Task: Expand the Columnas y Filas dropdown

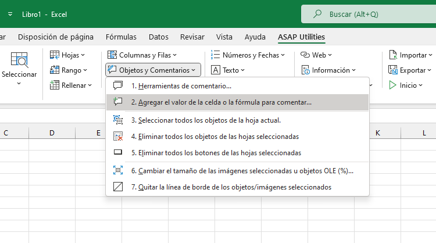Action: coord(174,55)
